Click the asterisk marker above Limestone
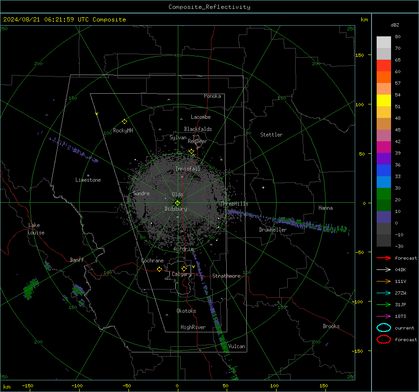This screenshot has height=392, width=419. pos(88,176)
